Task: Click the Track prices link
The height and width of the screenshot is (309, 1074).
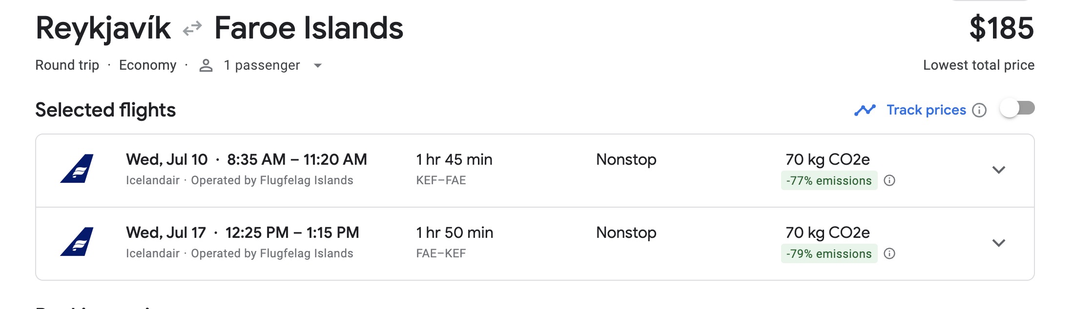Action: pos(925,110)
